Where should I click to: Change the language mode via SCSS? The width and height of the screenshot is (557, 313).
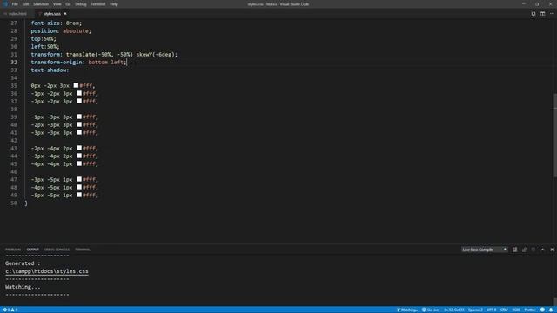(516, 310)
